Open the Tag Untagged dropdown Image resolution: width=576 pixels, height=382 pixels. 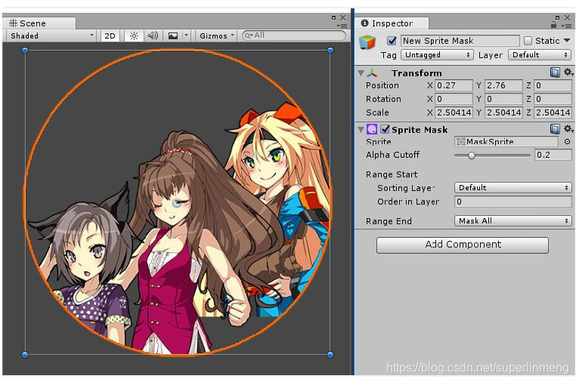click(x=437, y=55)
